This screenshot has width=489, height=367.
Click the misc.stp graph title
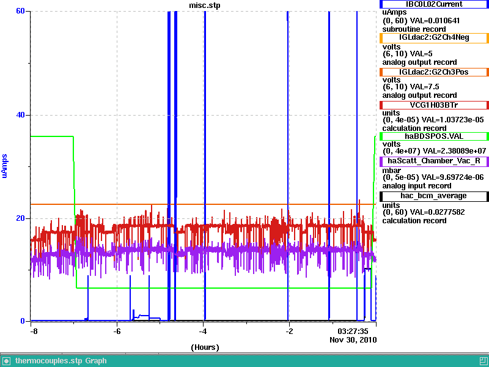(205, 6)
